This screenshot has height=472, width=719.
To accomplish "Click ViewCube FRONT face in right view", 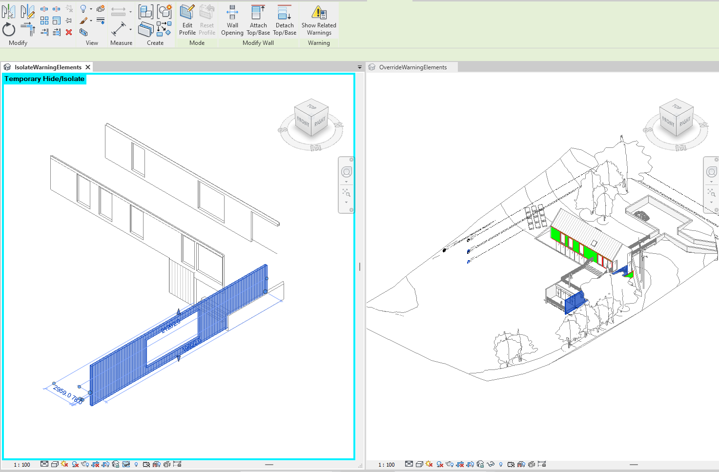I will (668, 122).
